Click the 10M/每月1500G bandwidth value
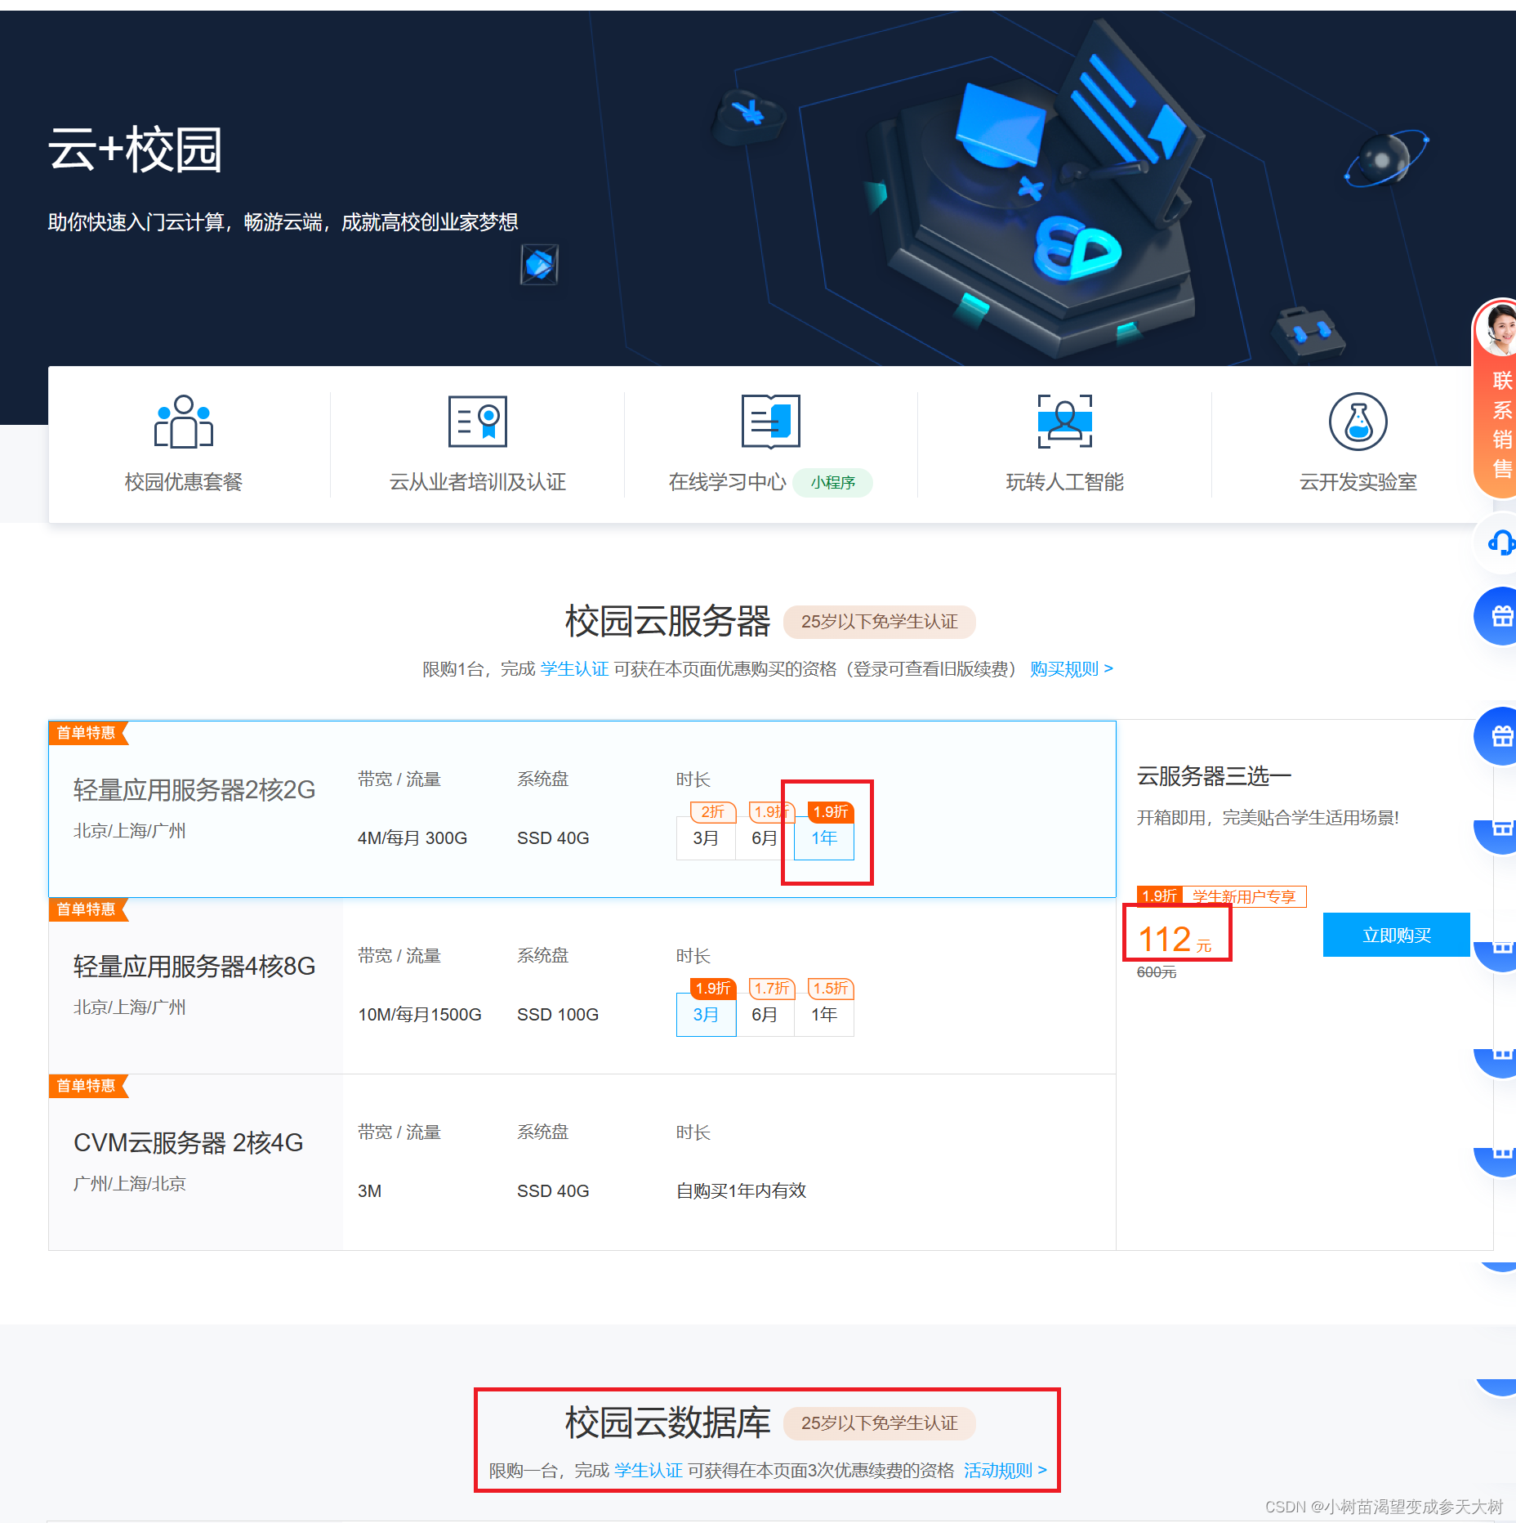1516x1523 pixels. click(420, 1015)
